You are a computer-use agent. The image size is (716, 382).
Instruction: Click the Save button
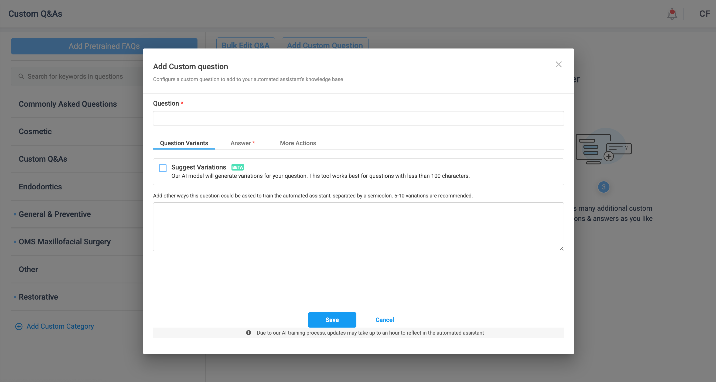tap(332, 320)
